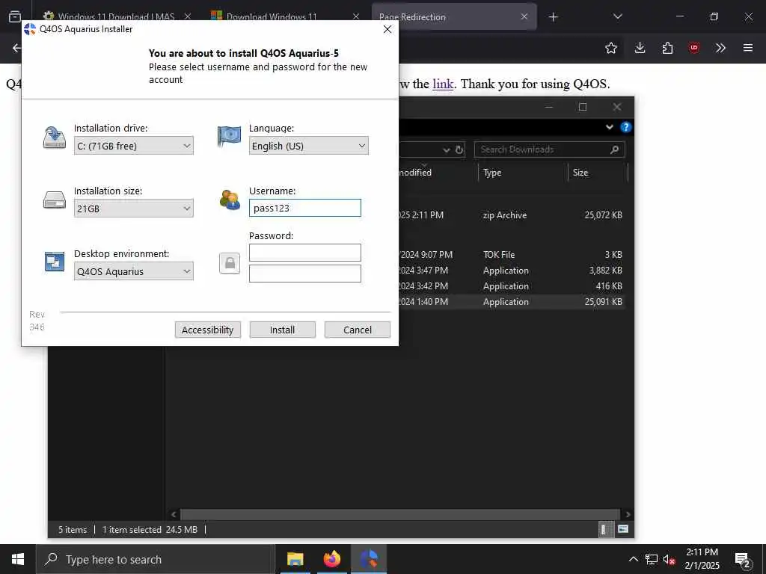Click the Explorer horizontal scrollbar
The image size is (766, 574).
(x=399, y=514)
